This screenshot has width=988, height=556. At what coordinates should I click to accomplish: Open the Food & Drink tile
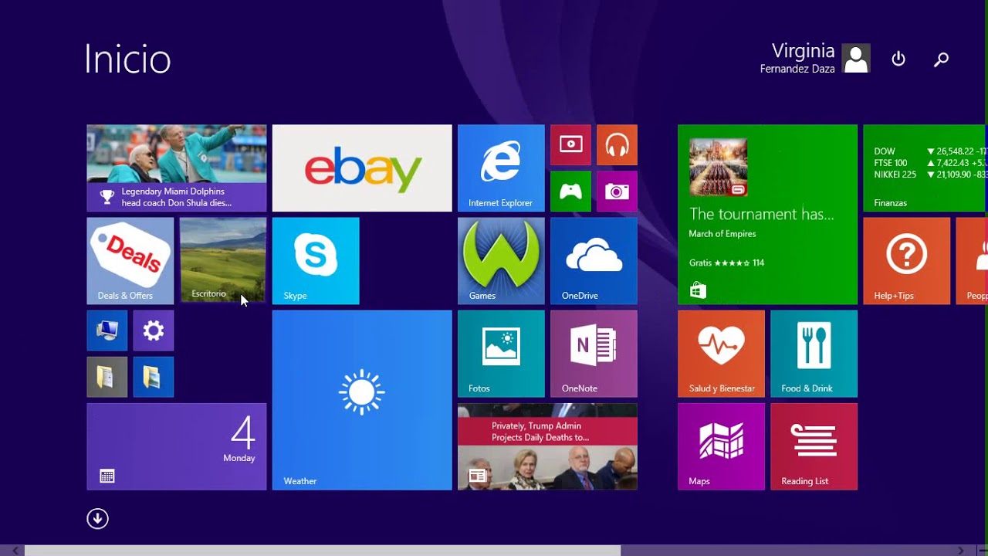coord(814,354)
